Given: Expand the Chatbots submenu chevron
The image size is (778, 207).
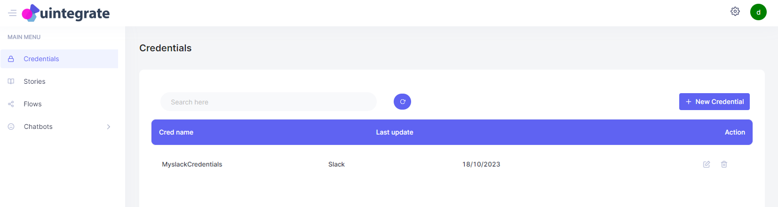Looking at the screenshot, I should [x=109, y=127].
